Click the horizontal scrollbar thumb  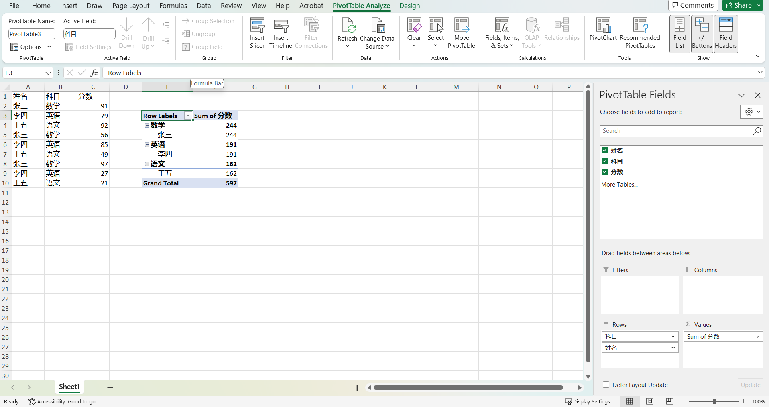tap(468, 387)
